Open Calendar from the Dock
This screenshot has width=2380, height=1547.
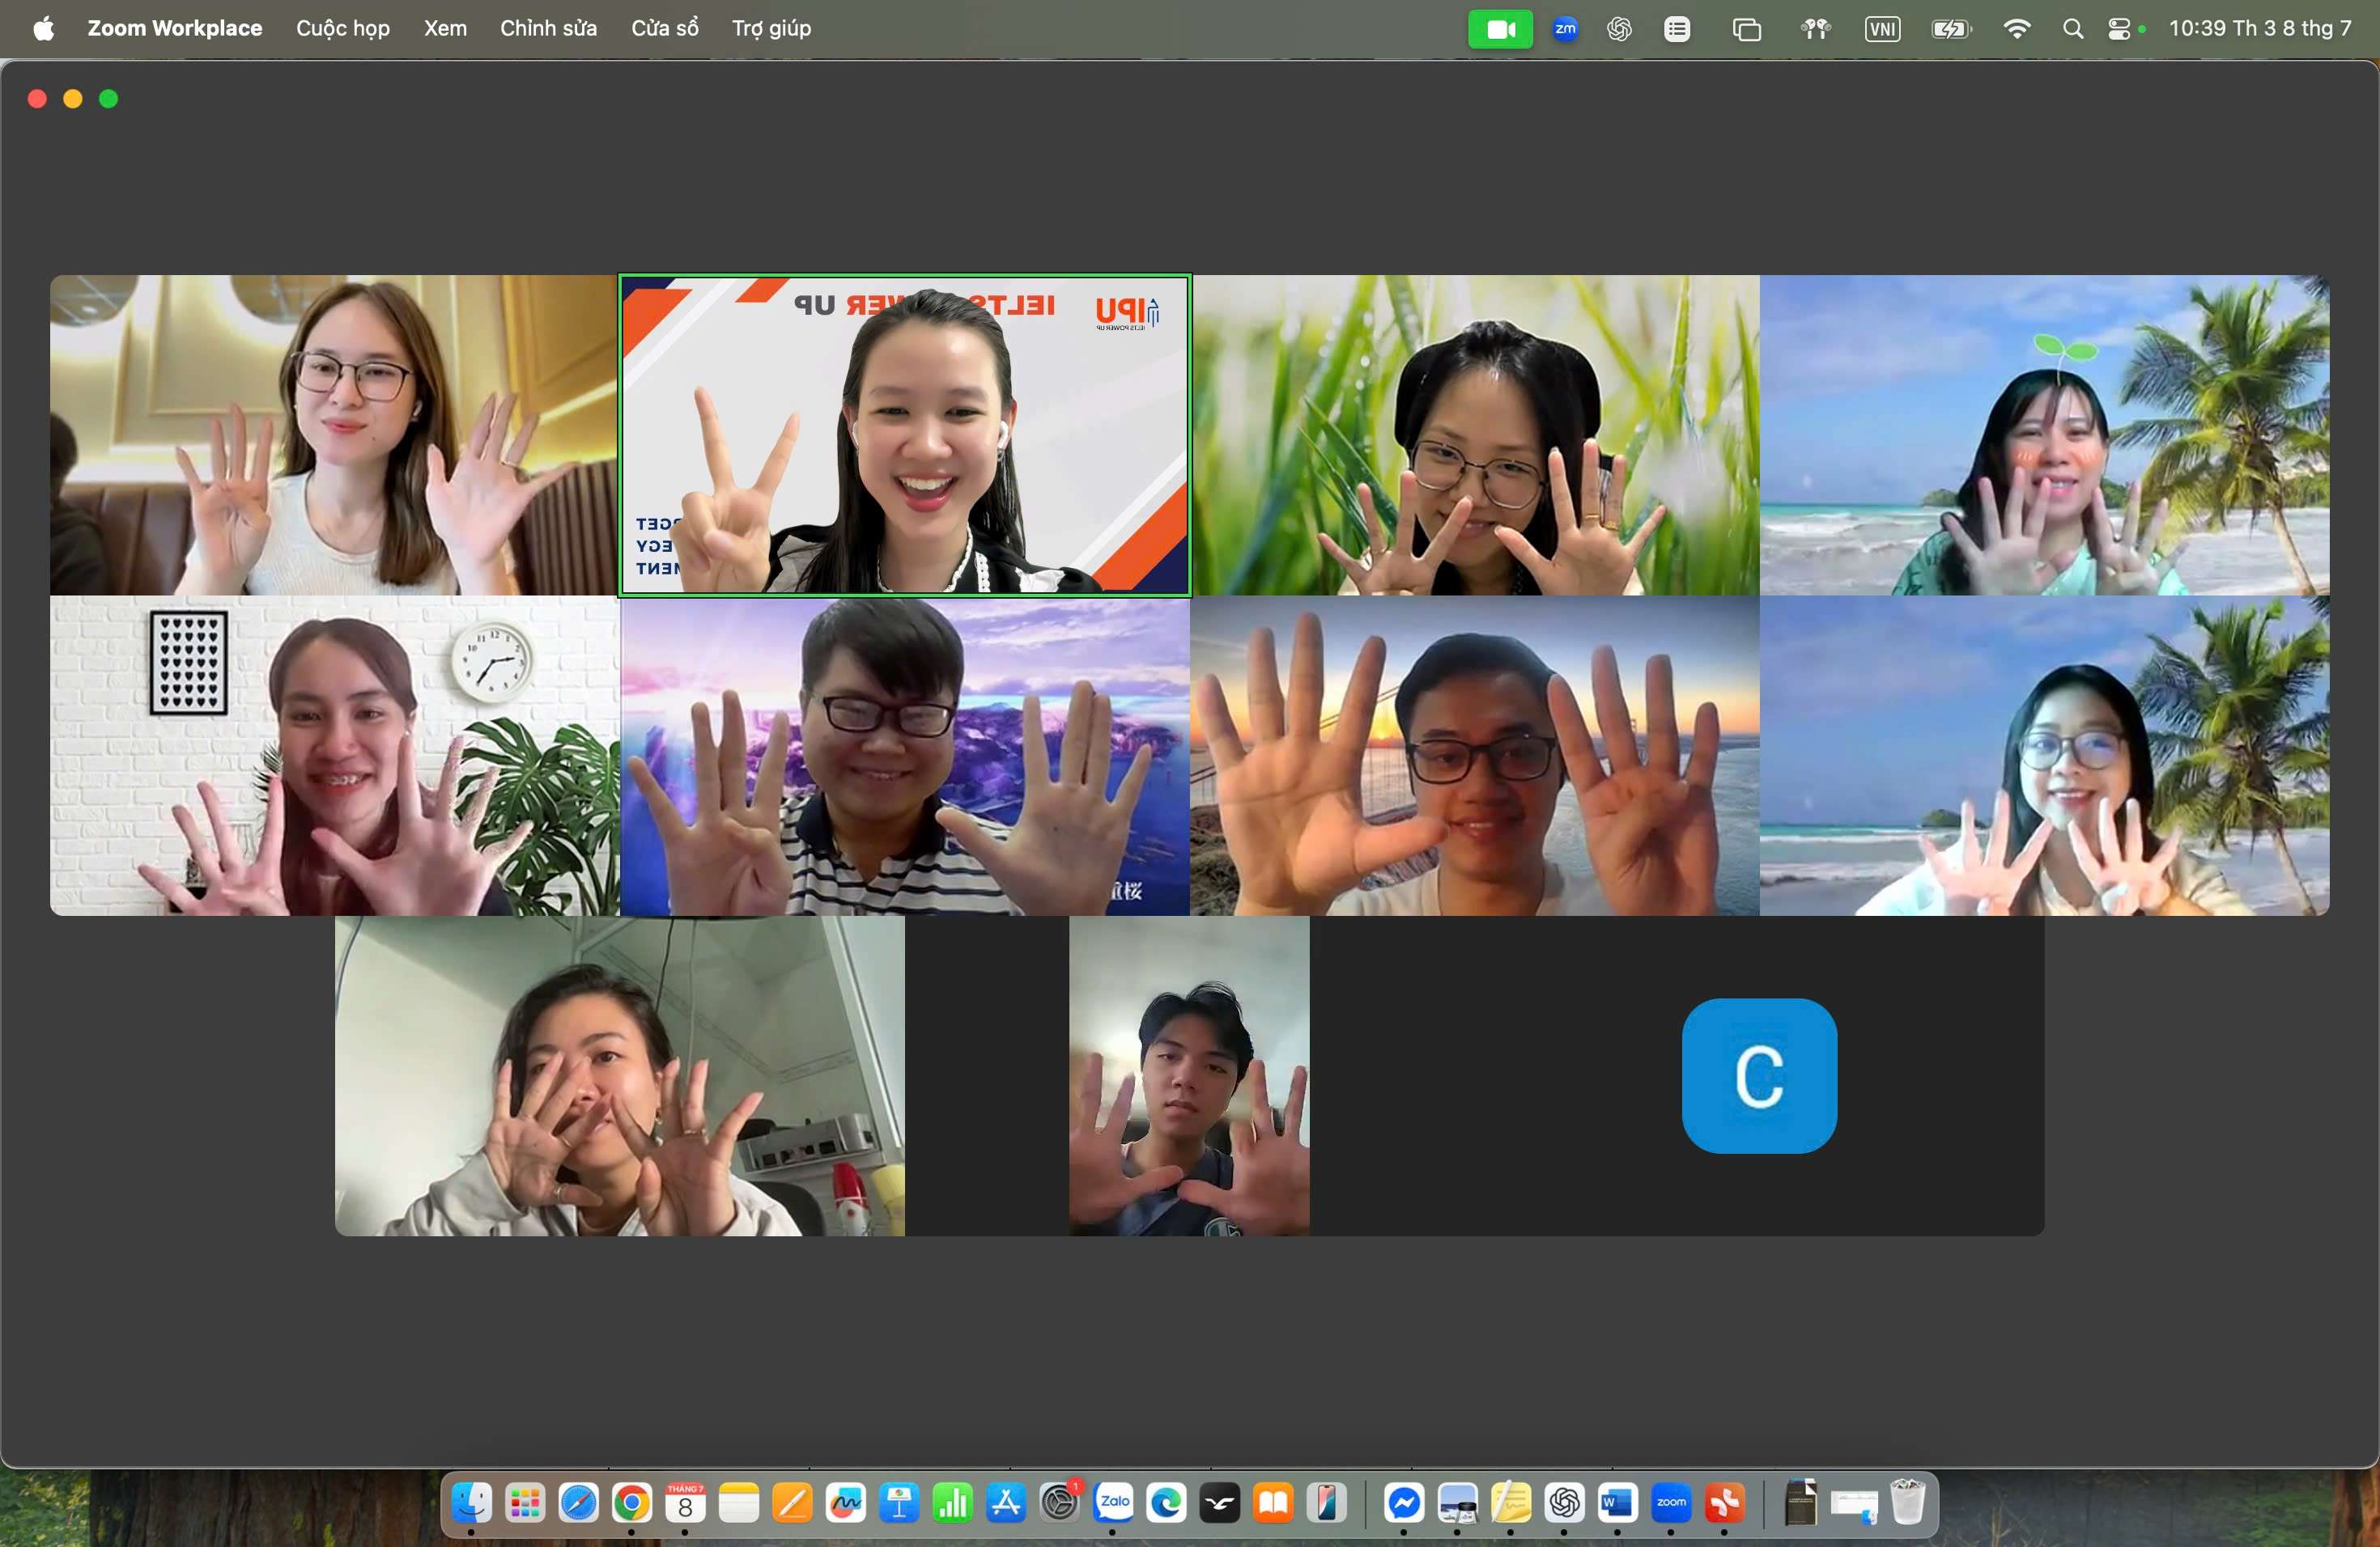coord(685,1503)
